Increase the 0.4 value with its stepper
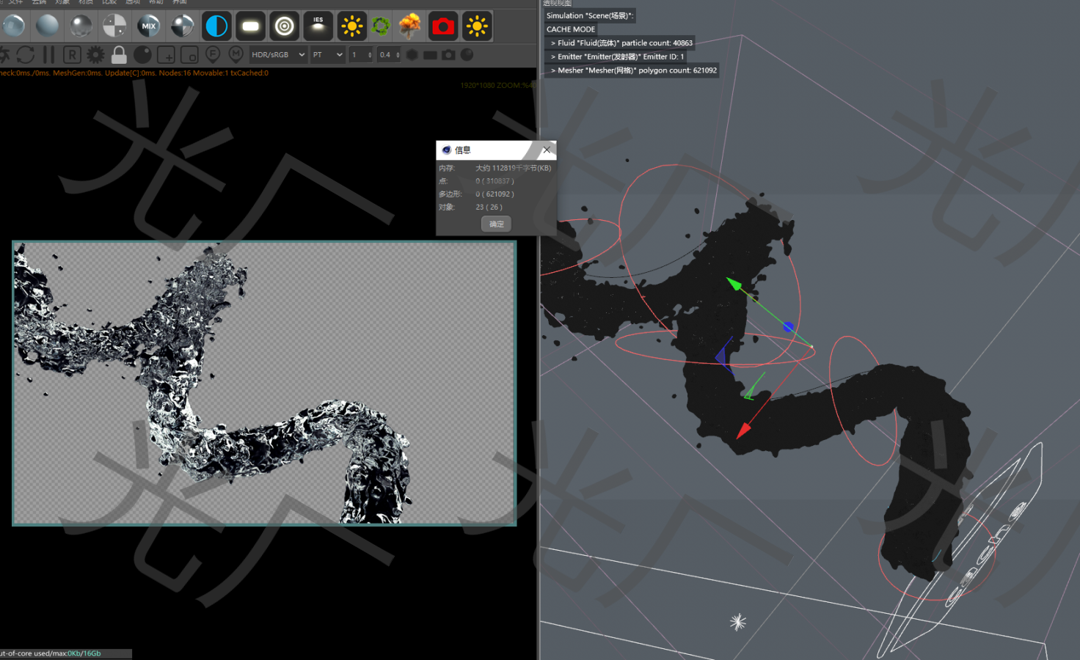The width and height of the screenshot is (1080, 660). coord(398,51)
